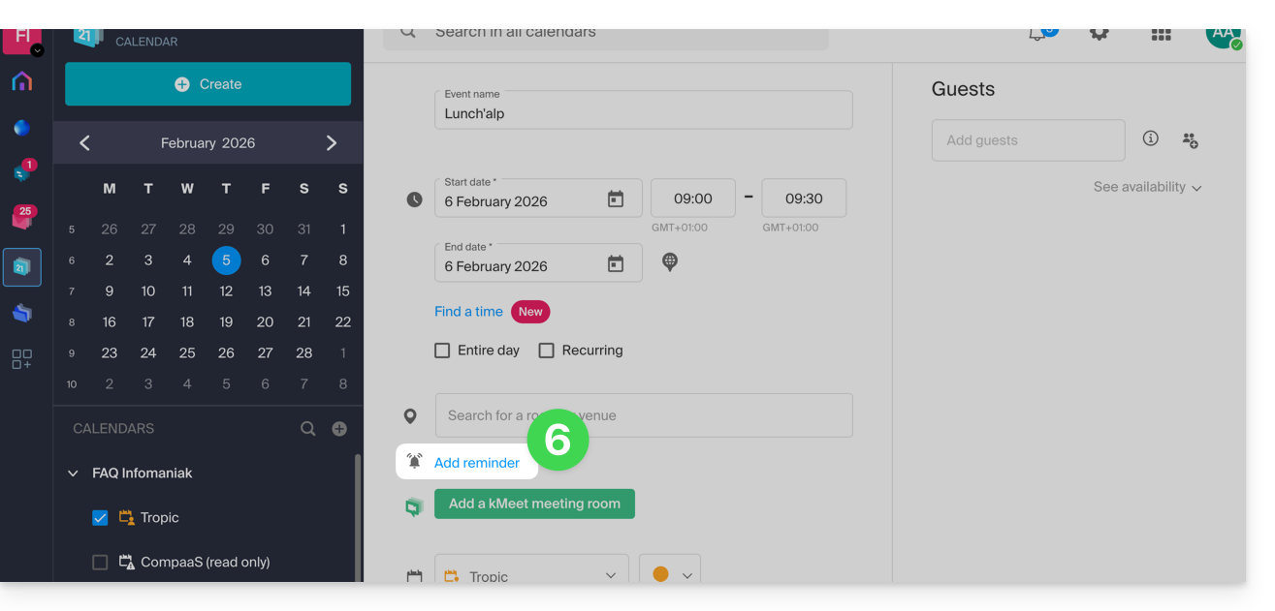Open the home icon in left sidebar
This screenshot has width=1275, height=611.
21,81
